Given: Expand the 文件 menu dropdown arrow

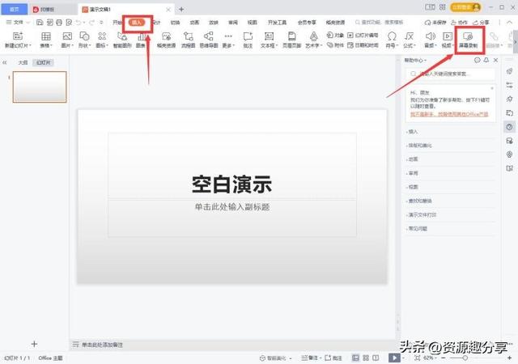Looking at the screenshot, I should [28, 23].
